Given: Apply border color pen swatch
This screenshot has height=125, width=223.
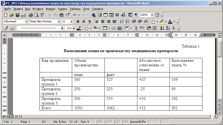Looking at the screenshot, I should point(79,28).
